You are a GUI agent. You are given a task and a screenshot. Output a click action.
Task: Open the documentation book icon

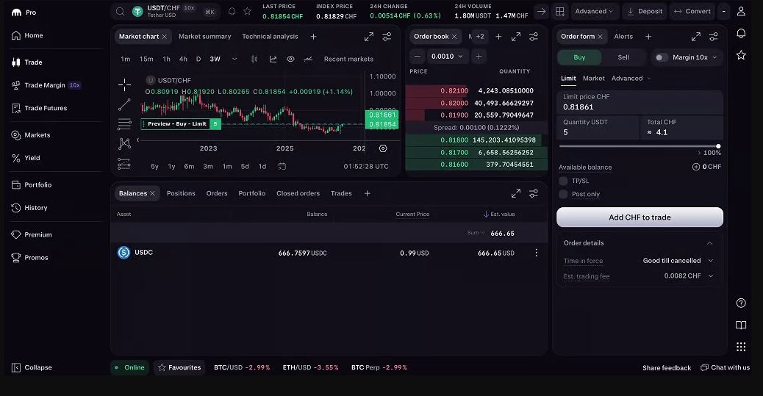[741, 325]
